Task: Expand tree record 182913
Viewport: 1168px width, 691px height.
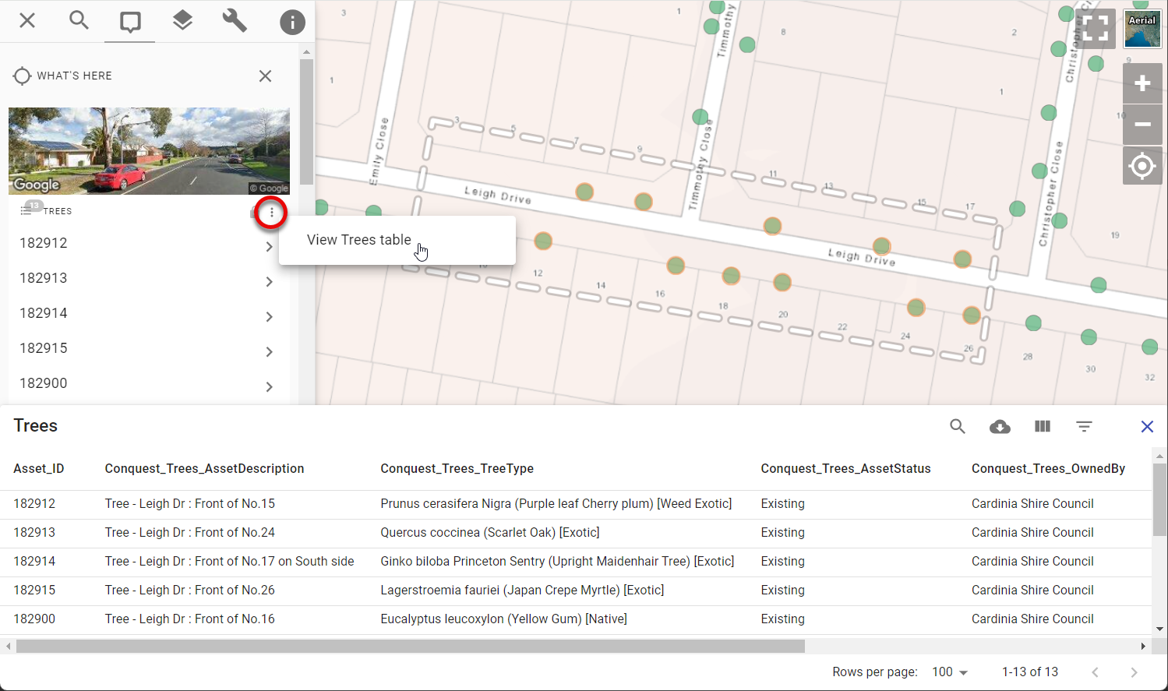Action: (269, 281)
